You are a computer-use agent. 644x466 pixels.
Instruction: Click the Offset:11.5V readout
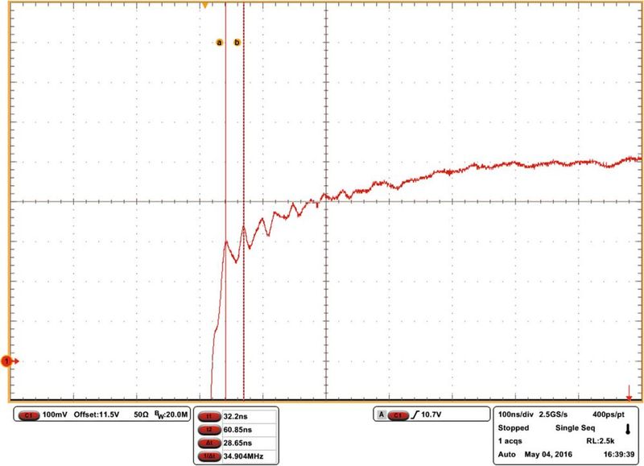(97, 414)
